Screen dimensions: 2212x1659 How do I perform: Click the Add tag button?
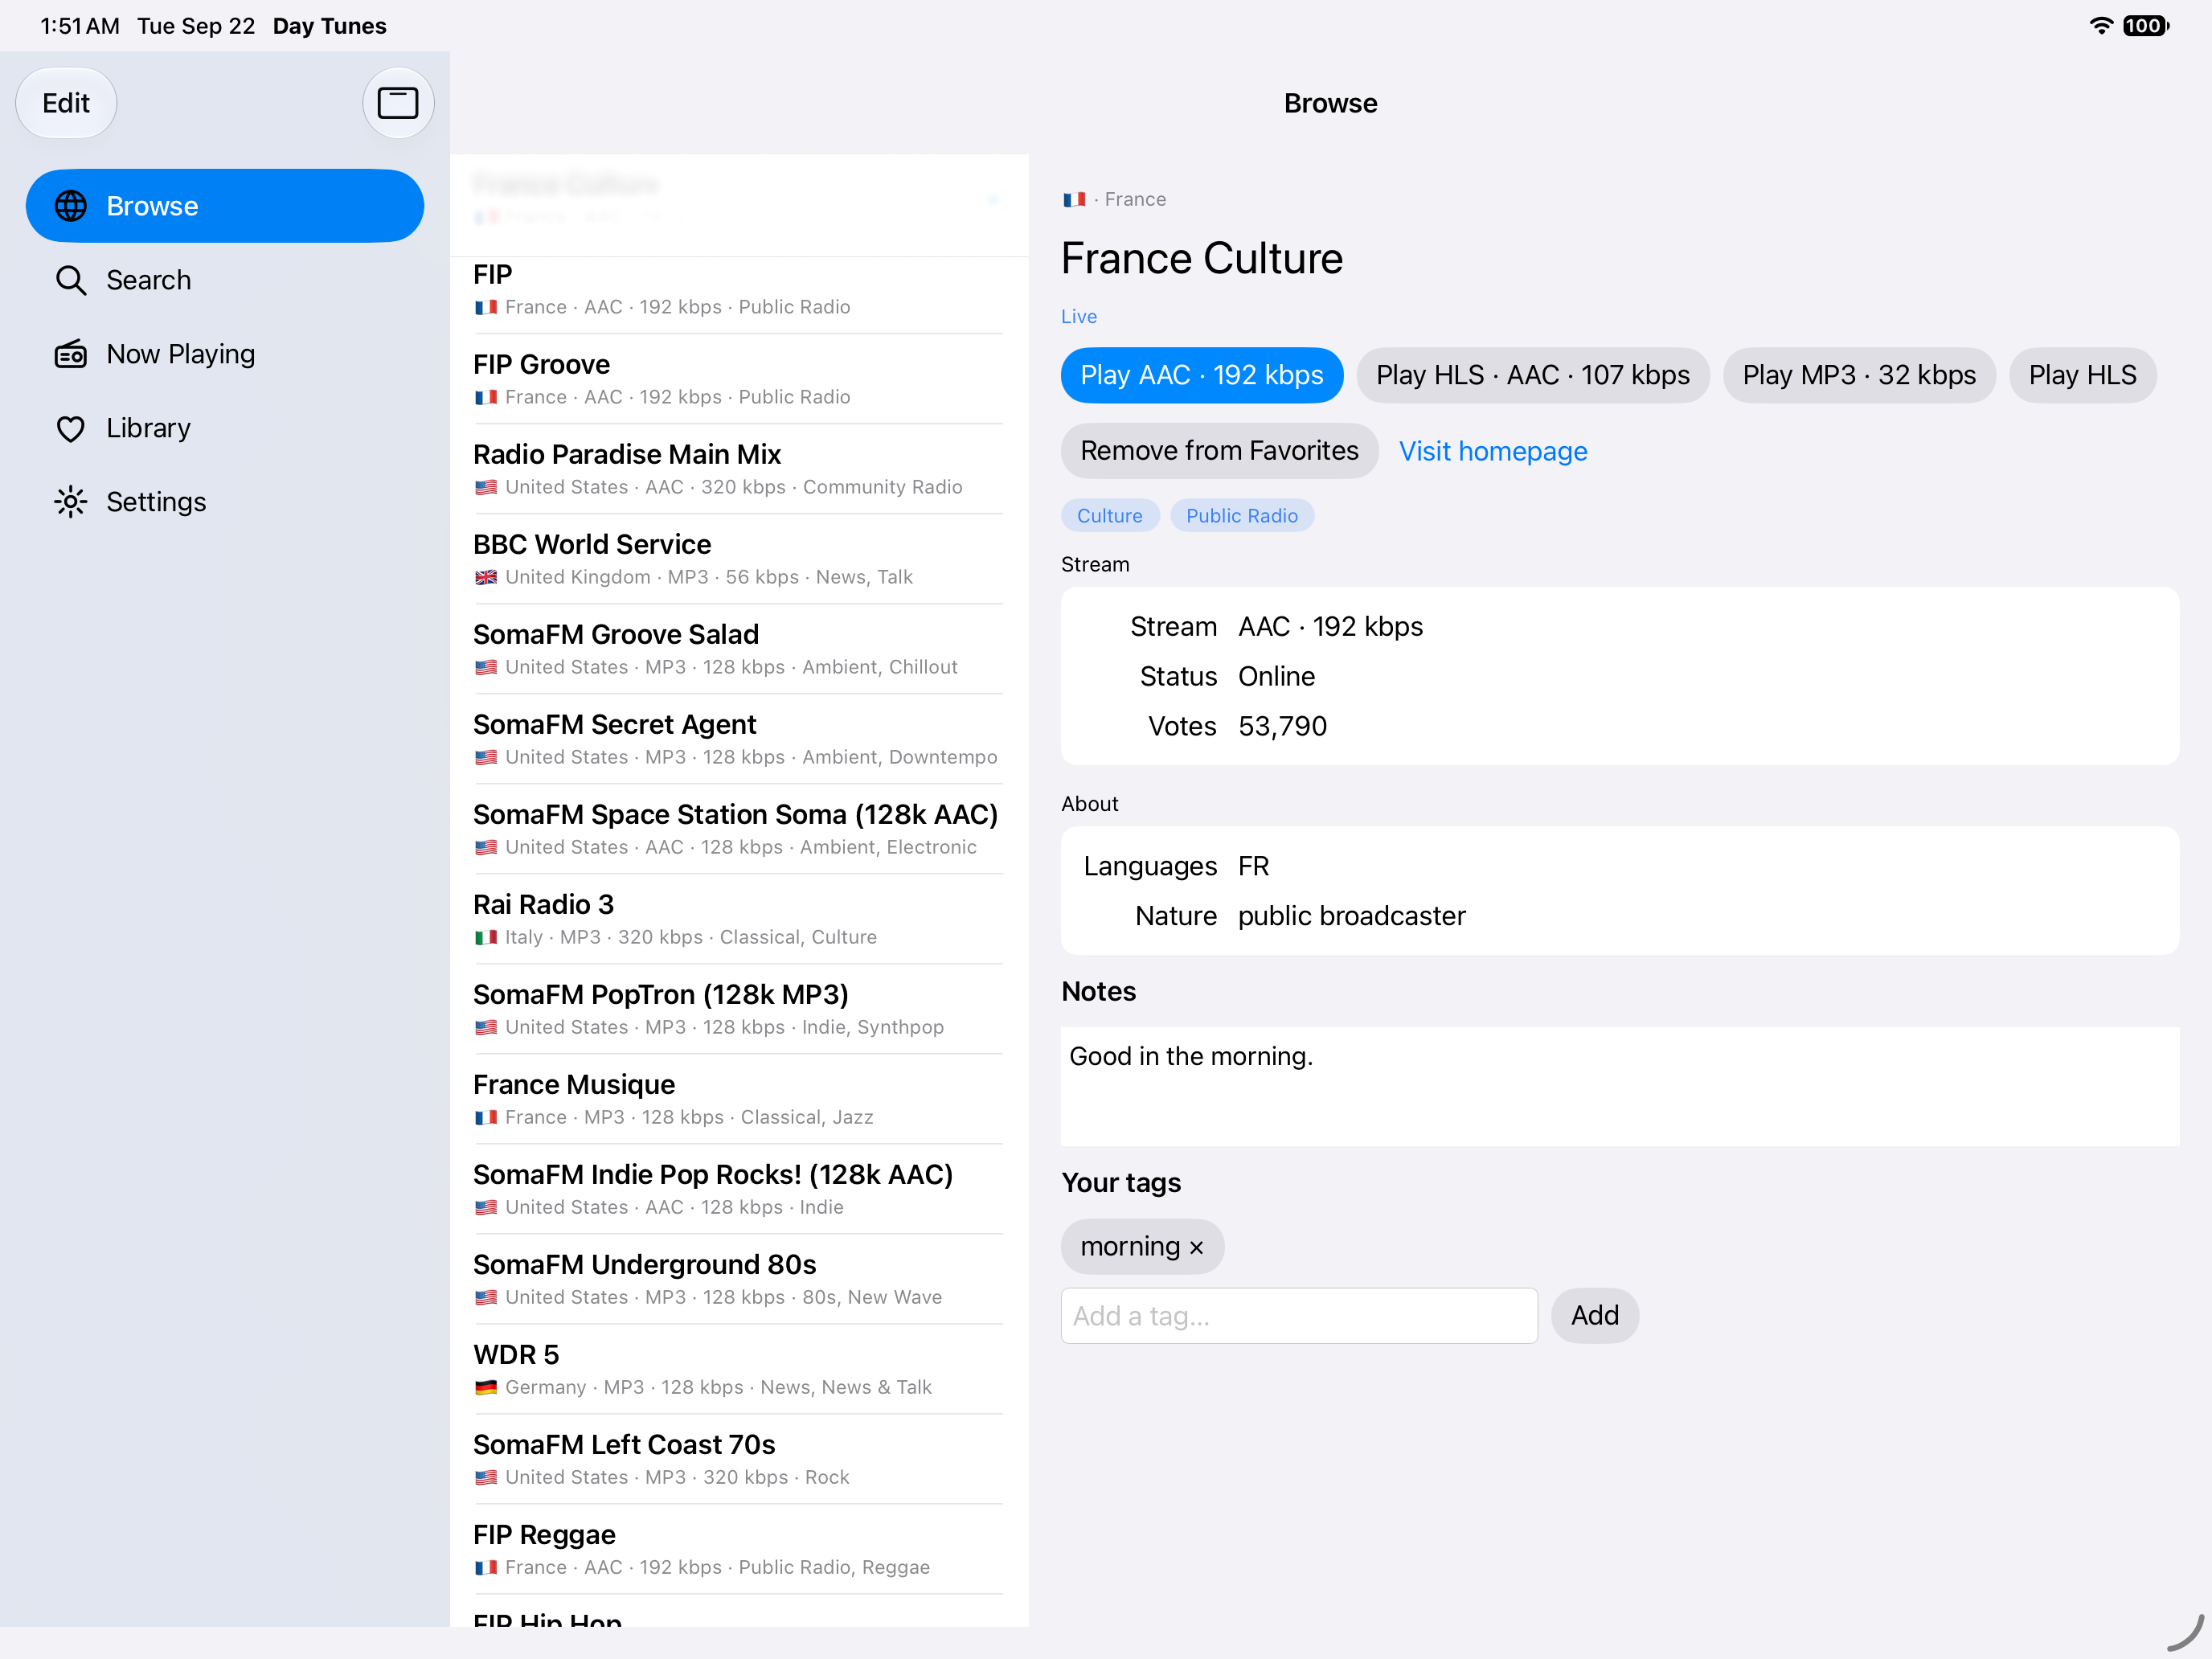tap(1594, 1316)
